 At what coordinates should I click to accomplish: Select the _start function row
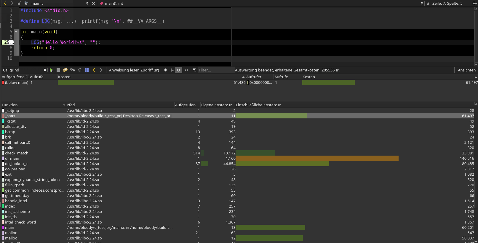238,116
